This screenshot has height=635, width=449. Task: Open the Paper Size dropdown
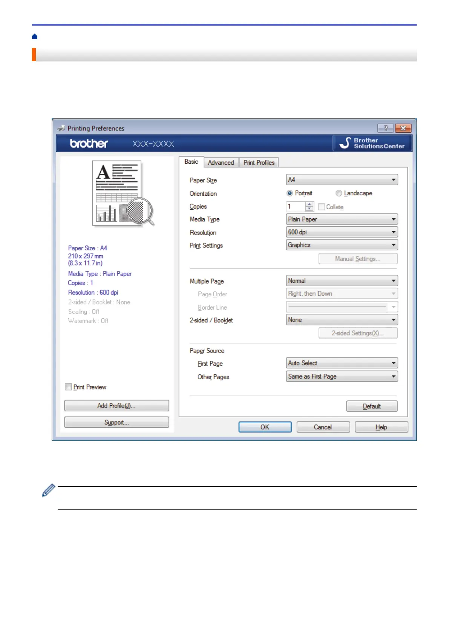click(x=342, y=180)
